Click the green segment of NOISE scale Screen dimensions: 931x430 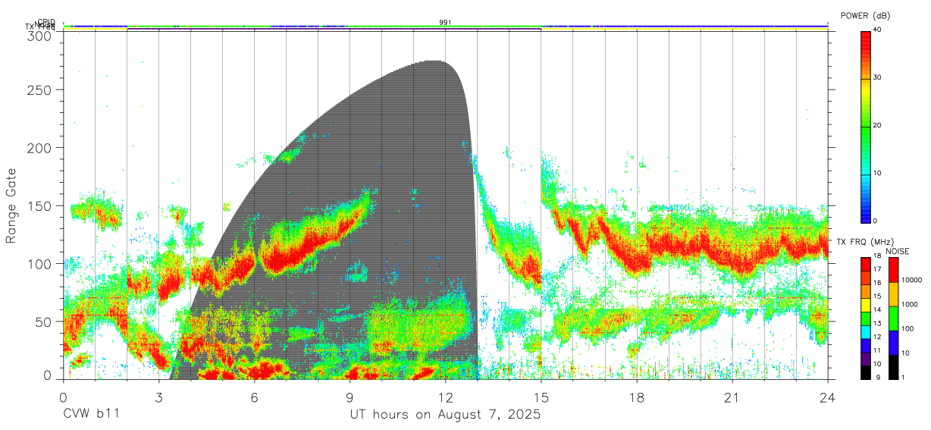(892, 319)
